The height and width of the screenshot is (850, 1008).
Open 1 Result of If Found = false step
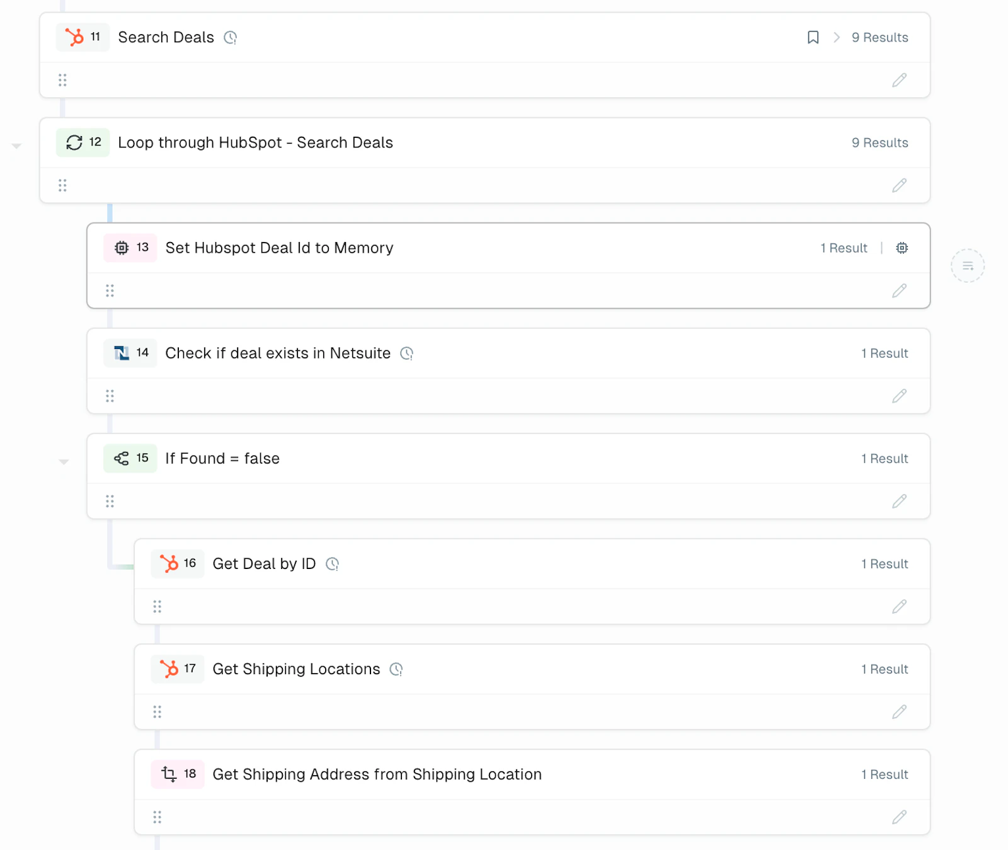click(x=885, y=458)
